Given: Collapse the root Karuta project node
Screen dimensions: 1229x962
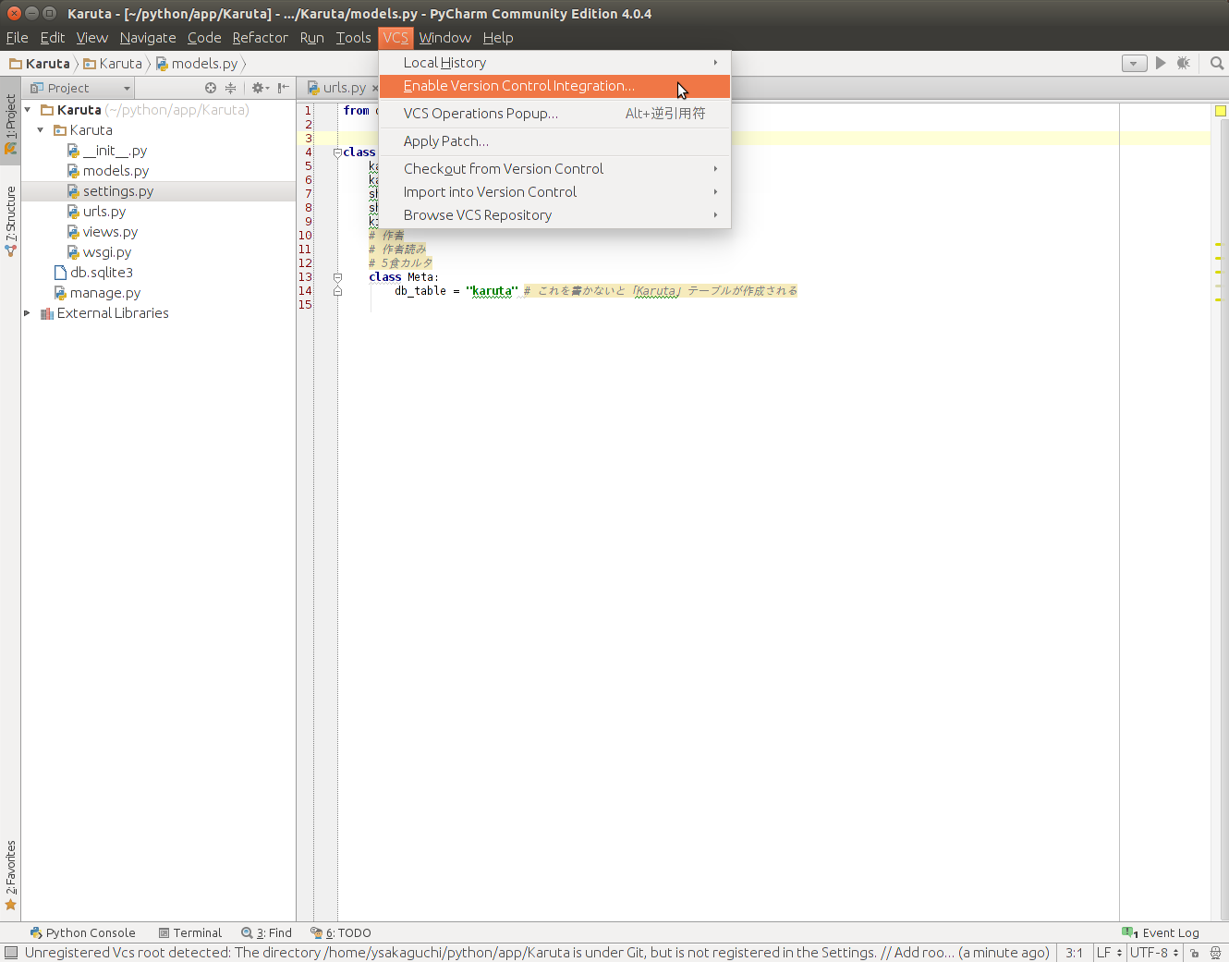Looking at the screenshot, I should point(28,110).
